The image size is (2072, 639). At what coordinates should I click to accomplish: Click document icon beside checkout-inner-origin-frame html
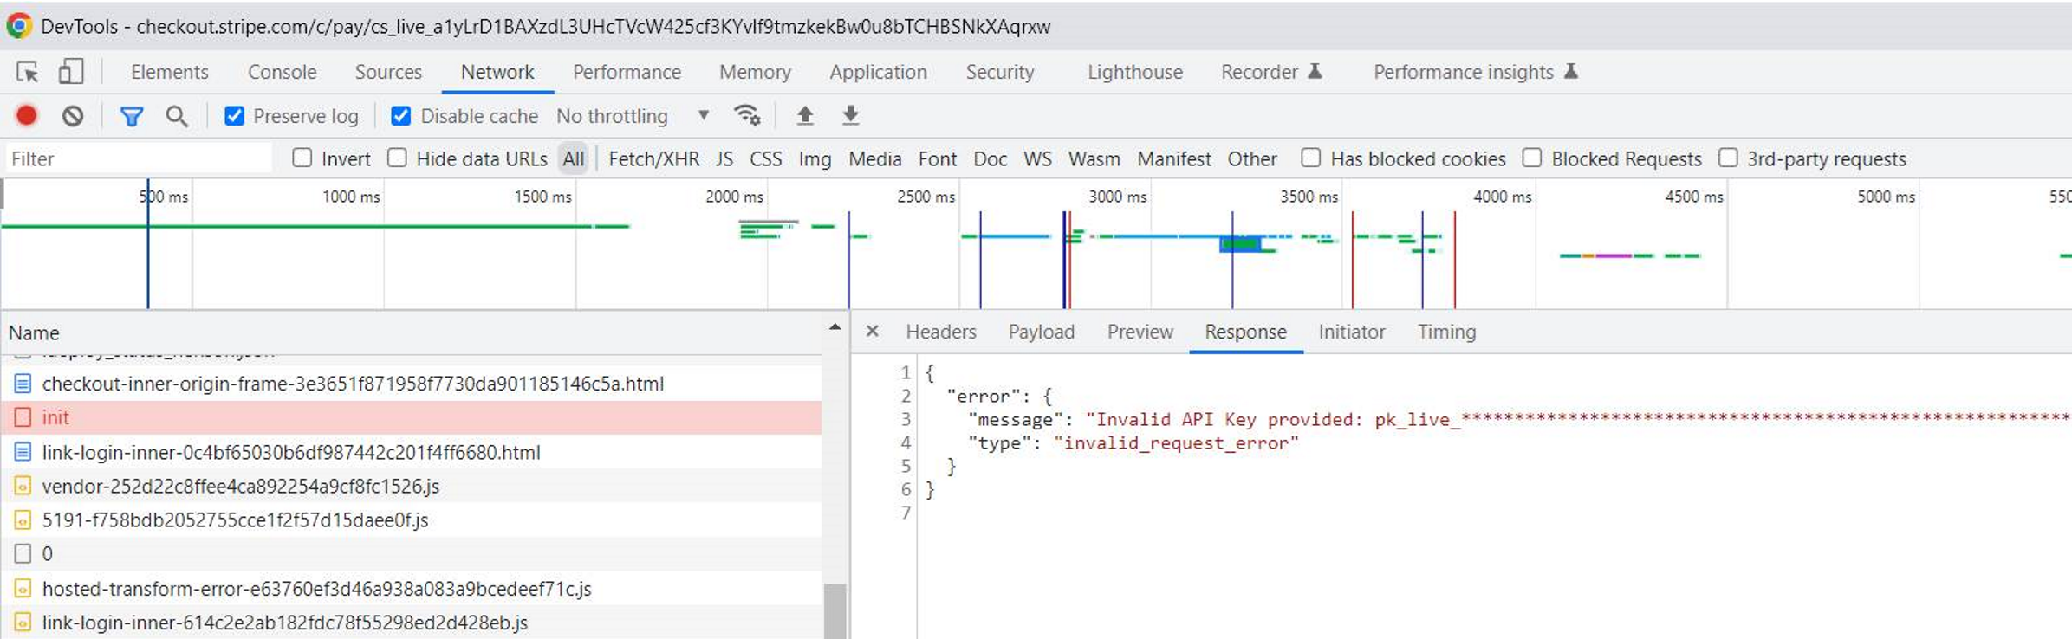pos(23,384)
